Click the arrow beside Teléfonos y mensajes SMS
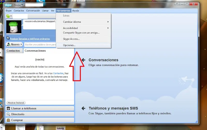 pyautogui.click(x=83, y=108)
